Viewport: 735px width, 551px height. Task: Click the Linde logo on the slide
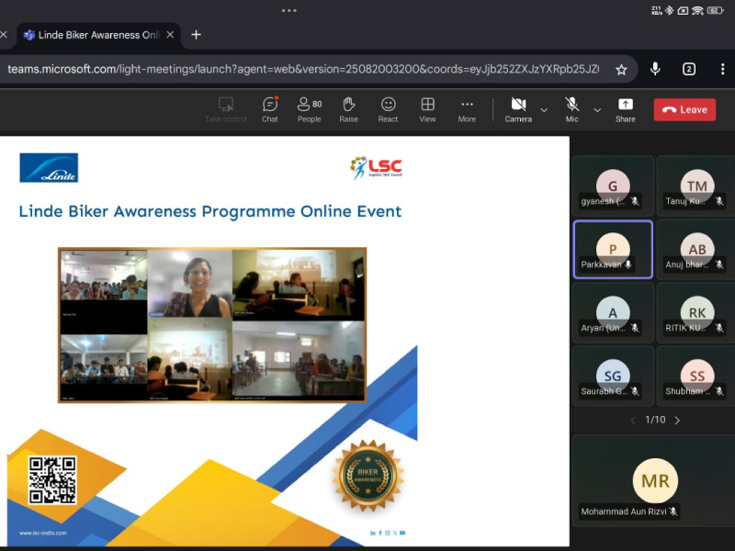[49, 167]
